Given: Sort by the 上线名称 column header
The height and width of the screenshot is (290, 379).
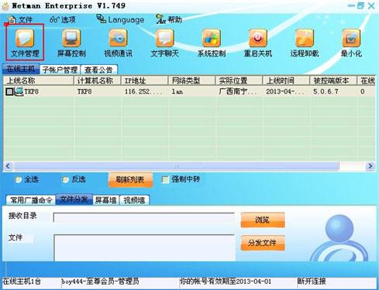Looking at the screenshot, I should point(38,80).
